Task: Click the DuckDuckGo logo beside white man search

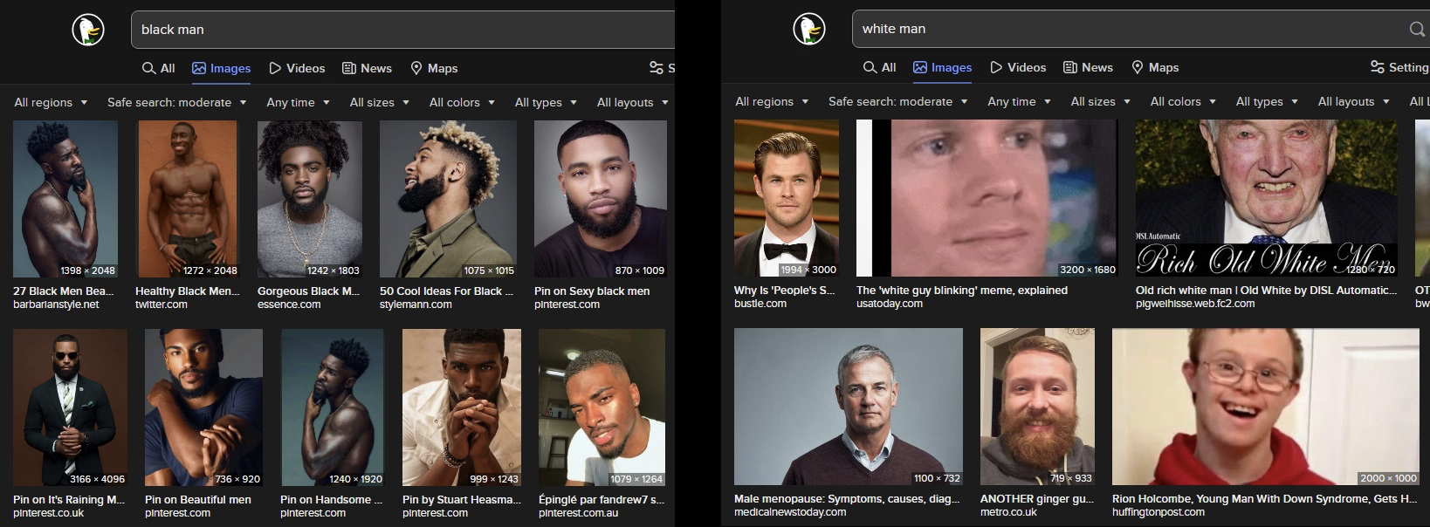Action: [809, 29]
